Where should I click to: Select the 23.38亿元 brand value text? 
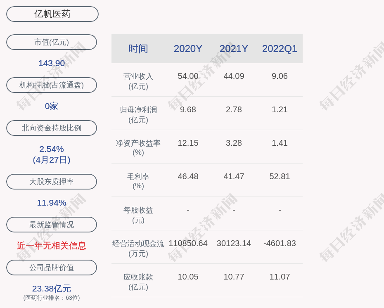coord(52,289)
